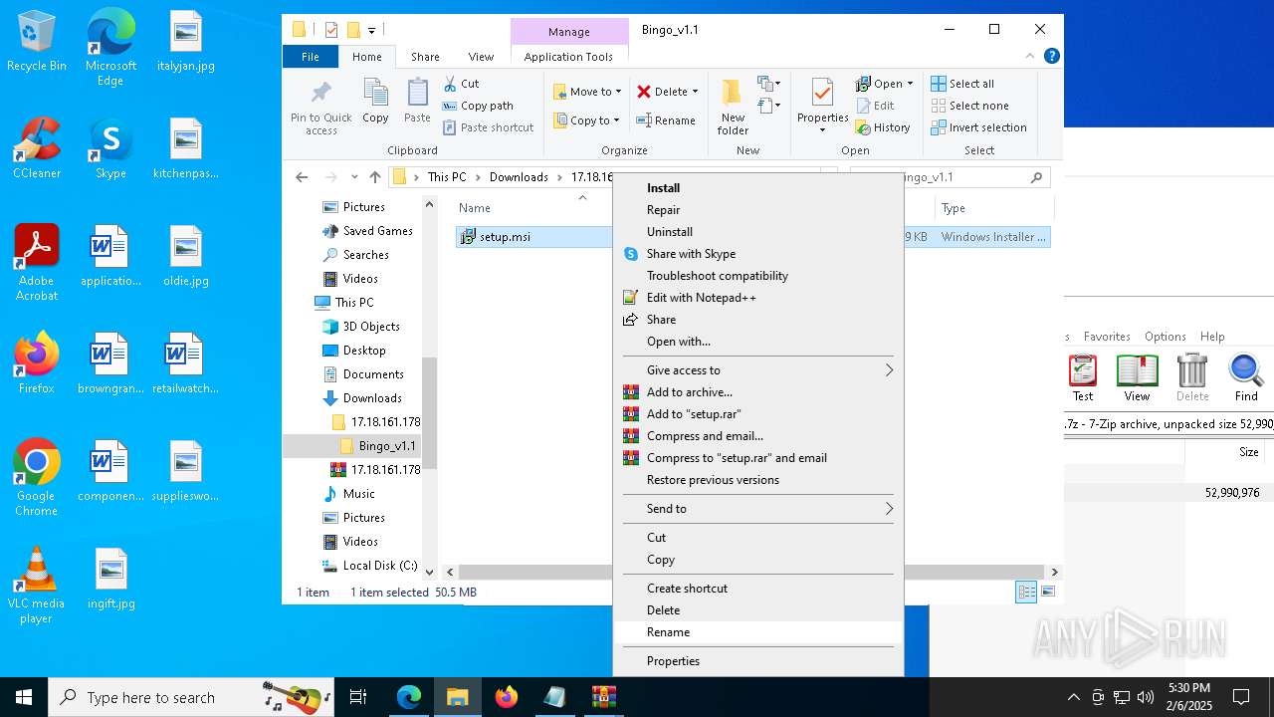
Task: Open VLC media player desktop icon
Action: click(x=36, y=586)
